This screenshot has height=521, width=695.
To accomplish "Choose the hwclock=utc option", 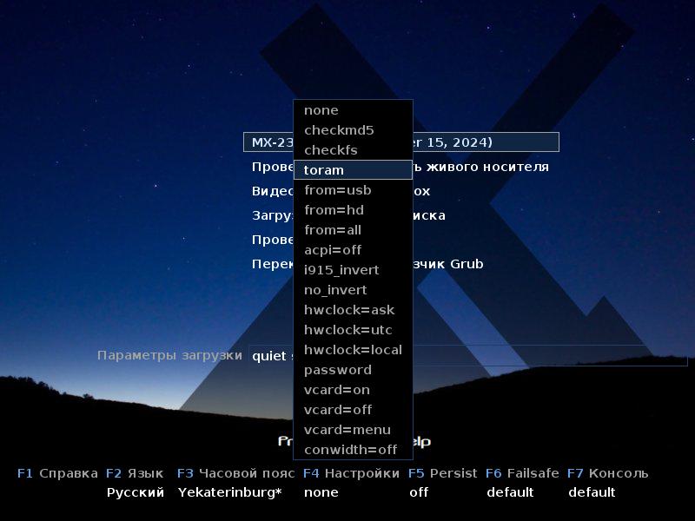I will [x=353, y=330].
